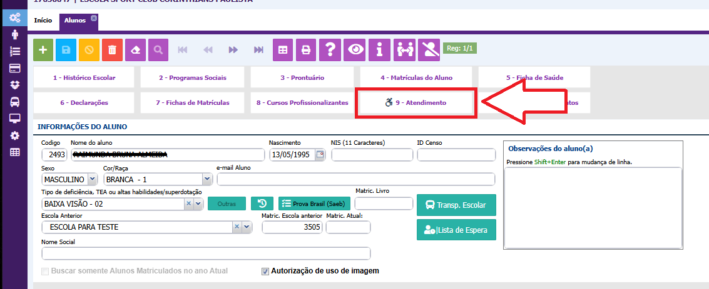Clear the BAIXA VISÃO deficiency selection
The width and height of the screenshot is (709, 289).
point(188,203)
